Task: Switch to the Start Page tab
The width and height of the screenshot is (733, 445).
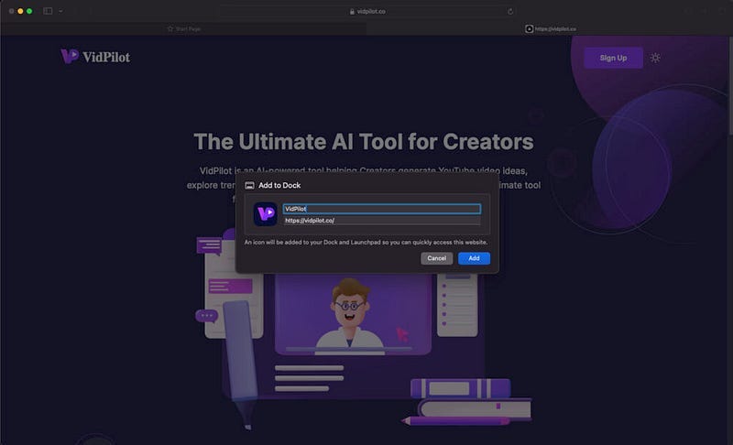Action: 184,29
